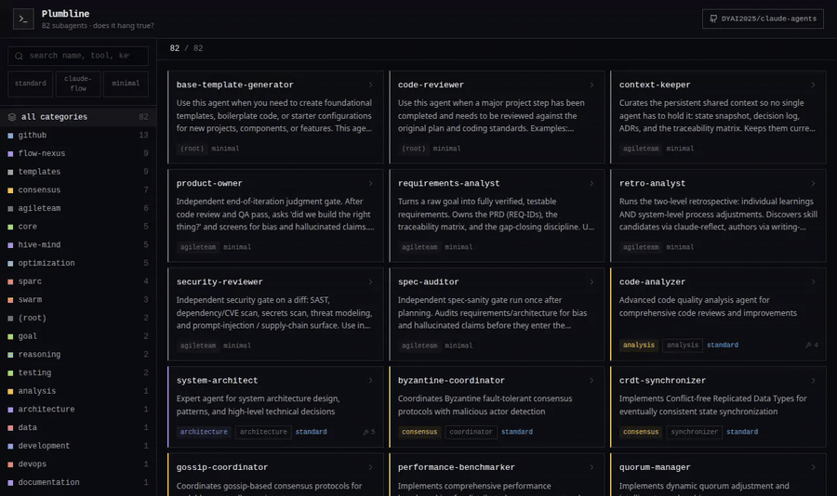This screenshot has width=837, height=496.
Task: Expand the context-keeper card chevron
Action: [813, 85]
